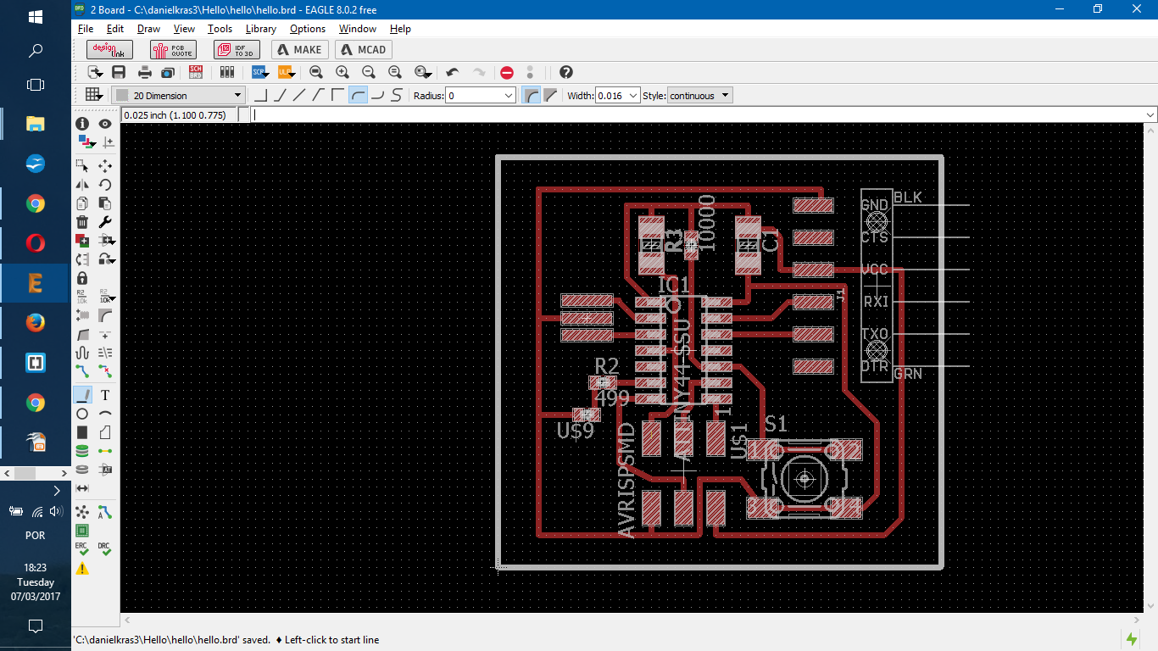1158x651 pixels.
Task: Select the Mirror tool
Action: 82,184
